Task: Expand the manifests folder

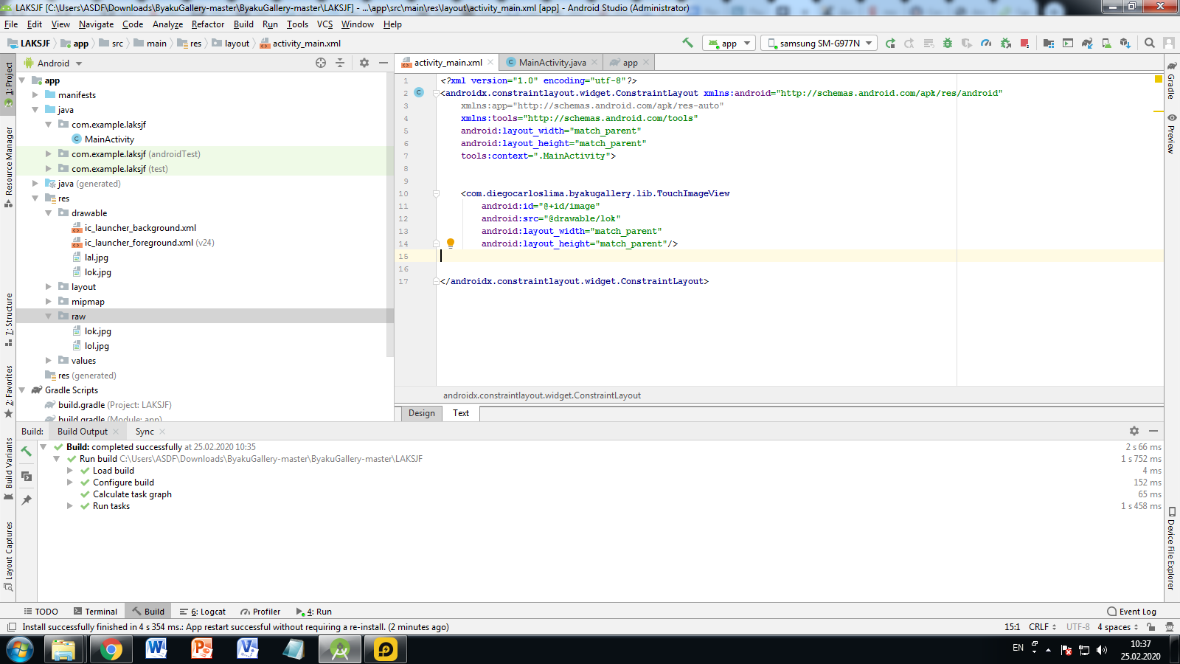Action: (35, 94)
